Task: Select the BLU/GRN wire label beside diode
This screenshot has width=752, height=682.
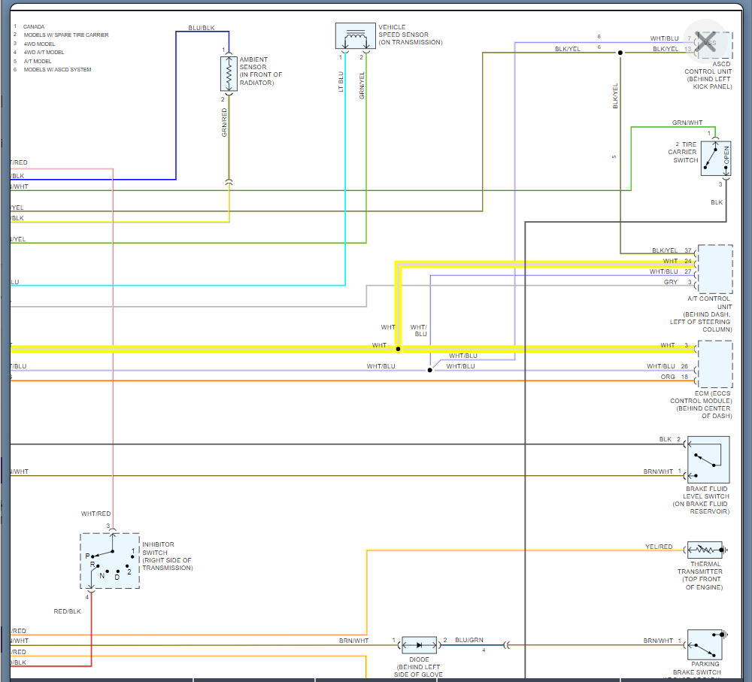Action: click(x=469, y=640)
